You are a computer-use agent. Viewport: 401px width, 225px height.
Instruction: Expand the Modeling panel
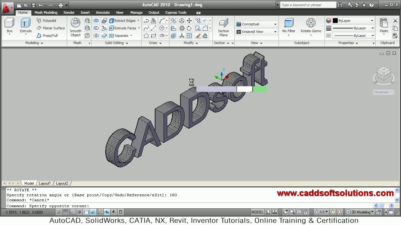point(34,43)
